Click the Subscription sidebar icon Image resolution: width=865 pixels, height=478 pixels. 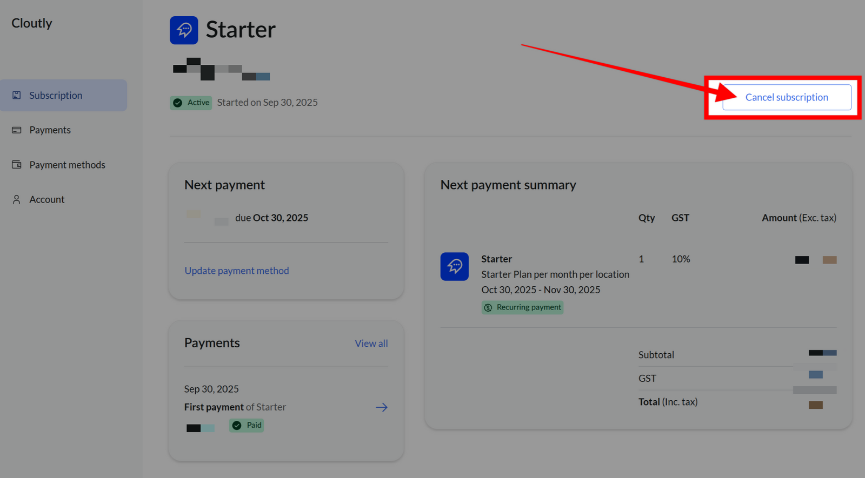(17, 96)
